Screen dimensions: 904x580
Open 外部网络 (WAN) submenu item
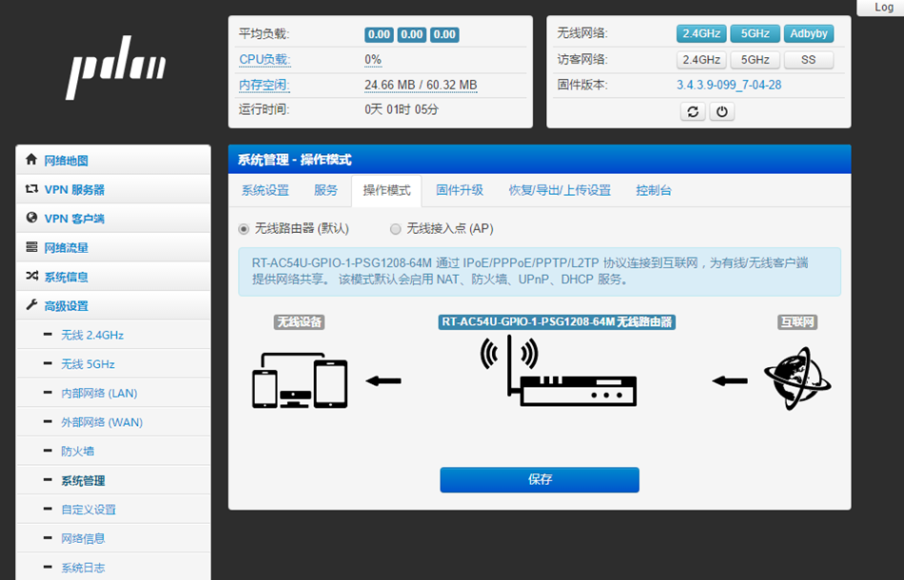(113, 422)
